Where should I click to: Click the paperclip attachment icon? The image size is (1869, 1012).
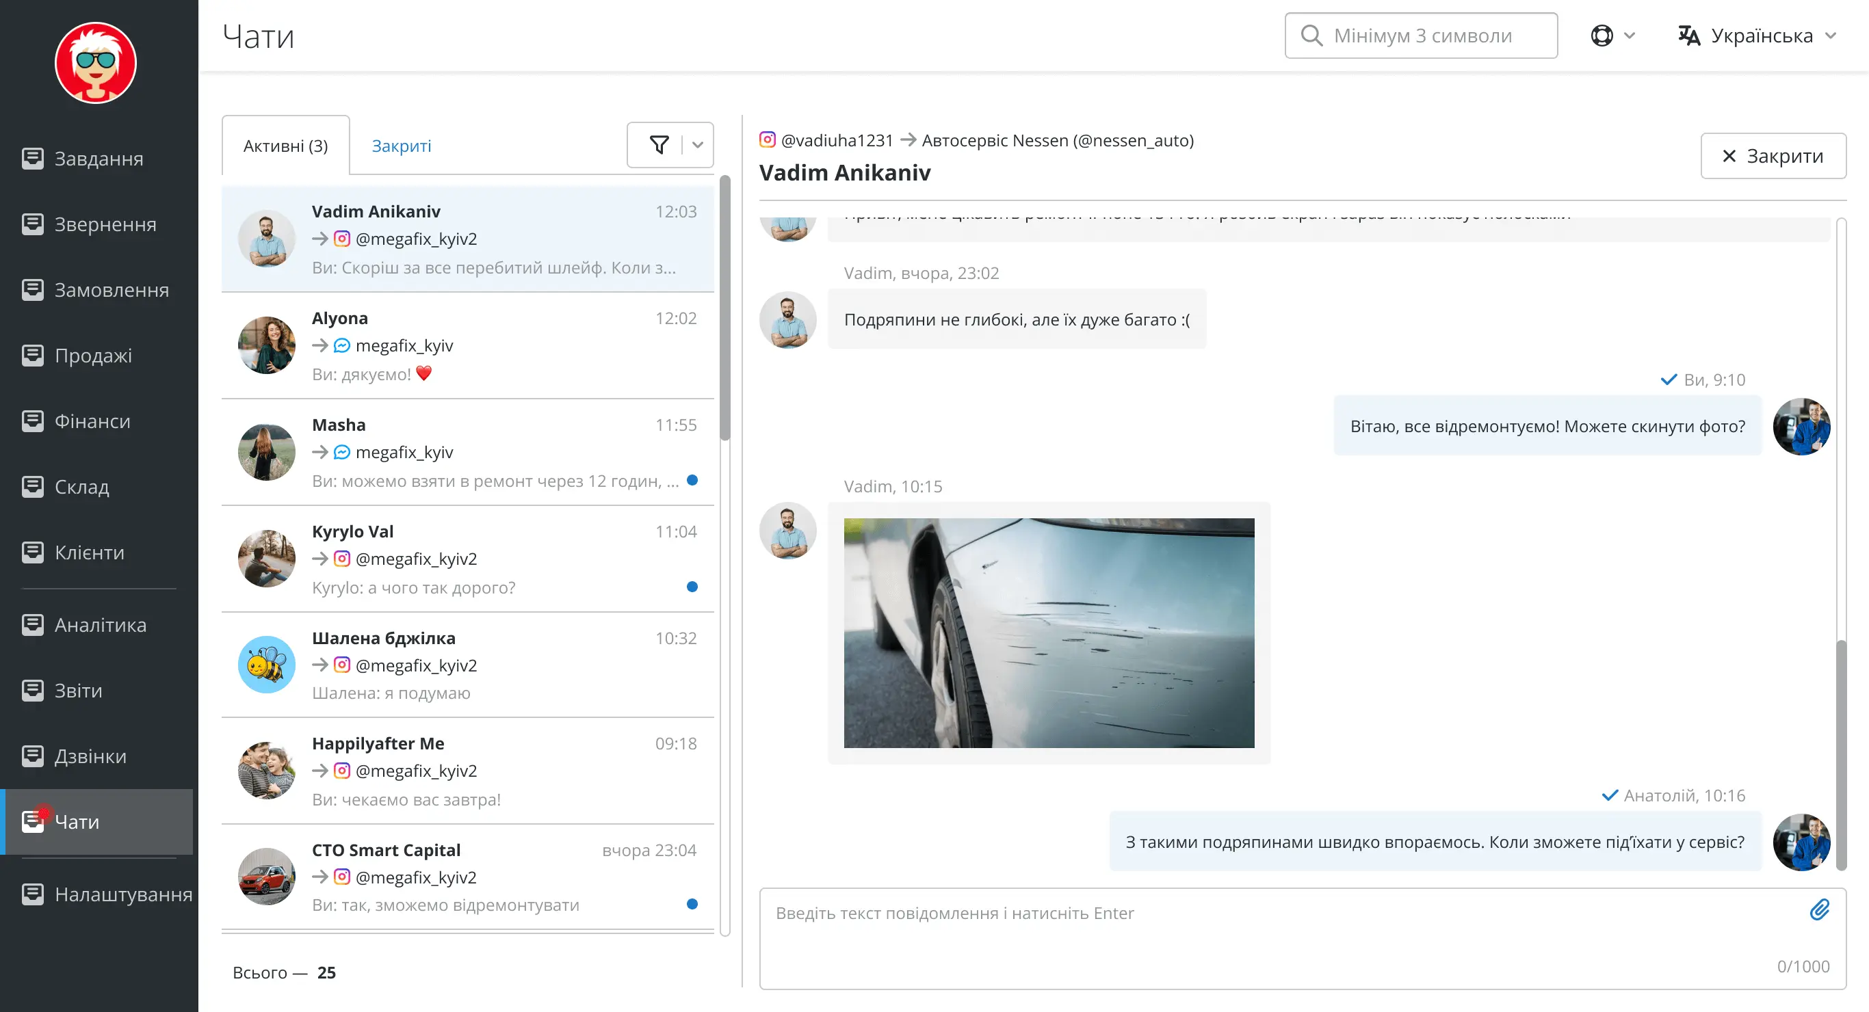[x=1819, y=909]
